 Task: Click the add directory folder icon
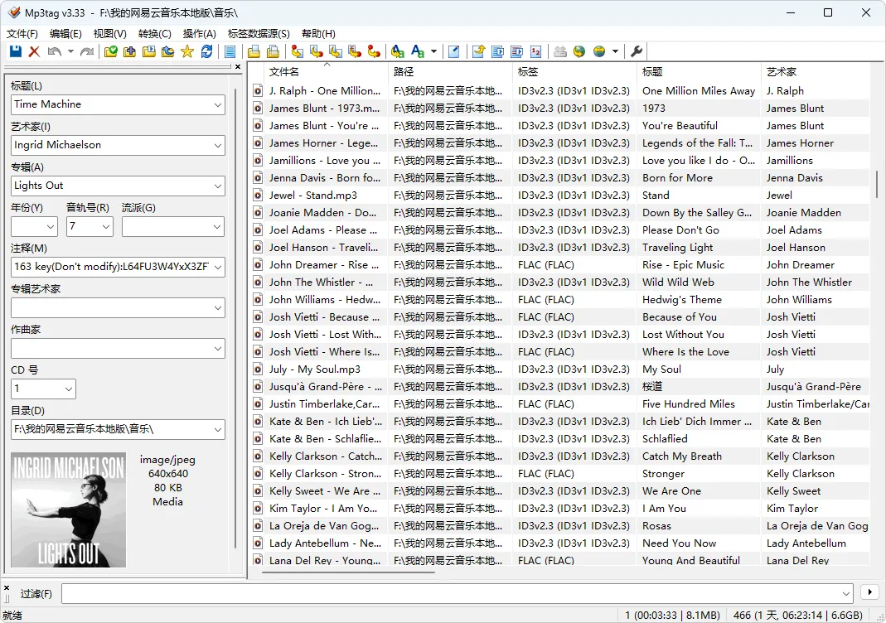(130, 52)
